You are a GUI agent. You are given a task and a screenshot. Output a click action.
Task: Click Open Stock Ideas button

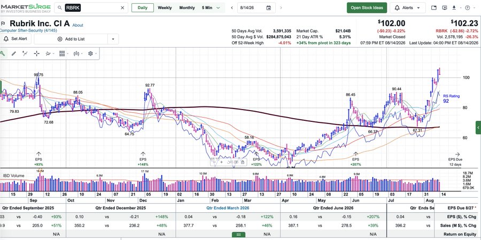pyautogui.click(x=367, y=7)
